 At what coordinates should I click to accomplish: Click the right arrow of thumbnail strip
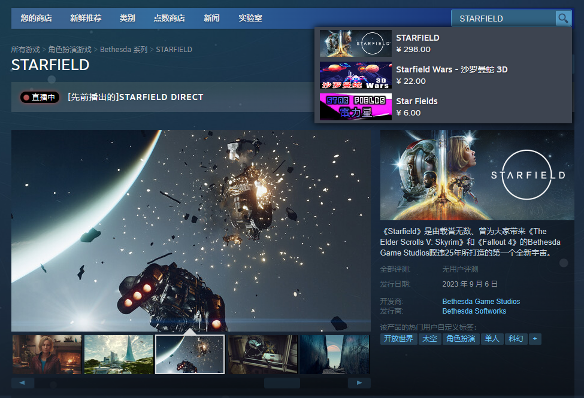tap(359, 382)
